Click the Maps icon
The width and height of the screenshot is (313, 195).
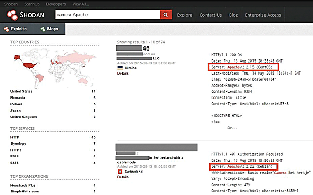coord(43,29)
